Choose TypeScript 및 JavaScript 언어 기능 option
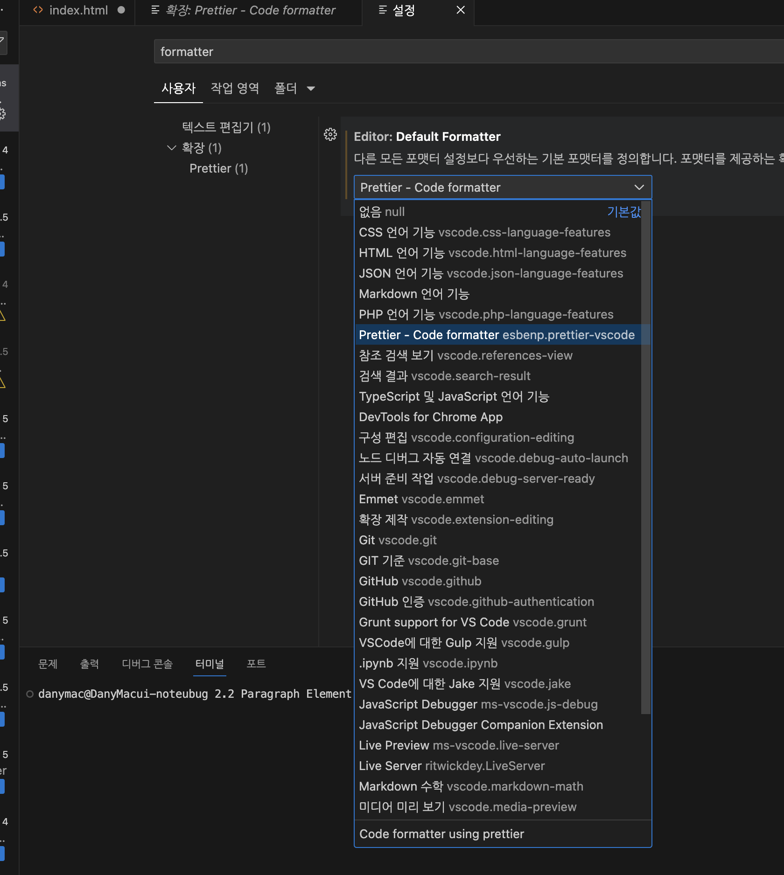 (x=498, y=396)
